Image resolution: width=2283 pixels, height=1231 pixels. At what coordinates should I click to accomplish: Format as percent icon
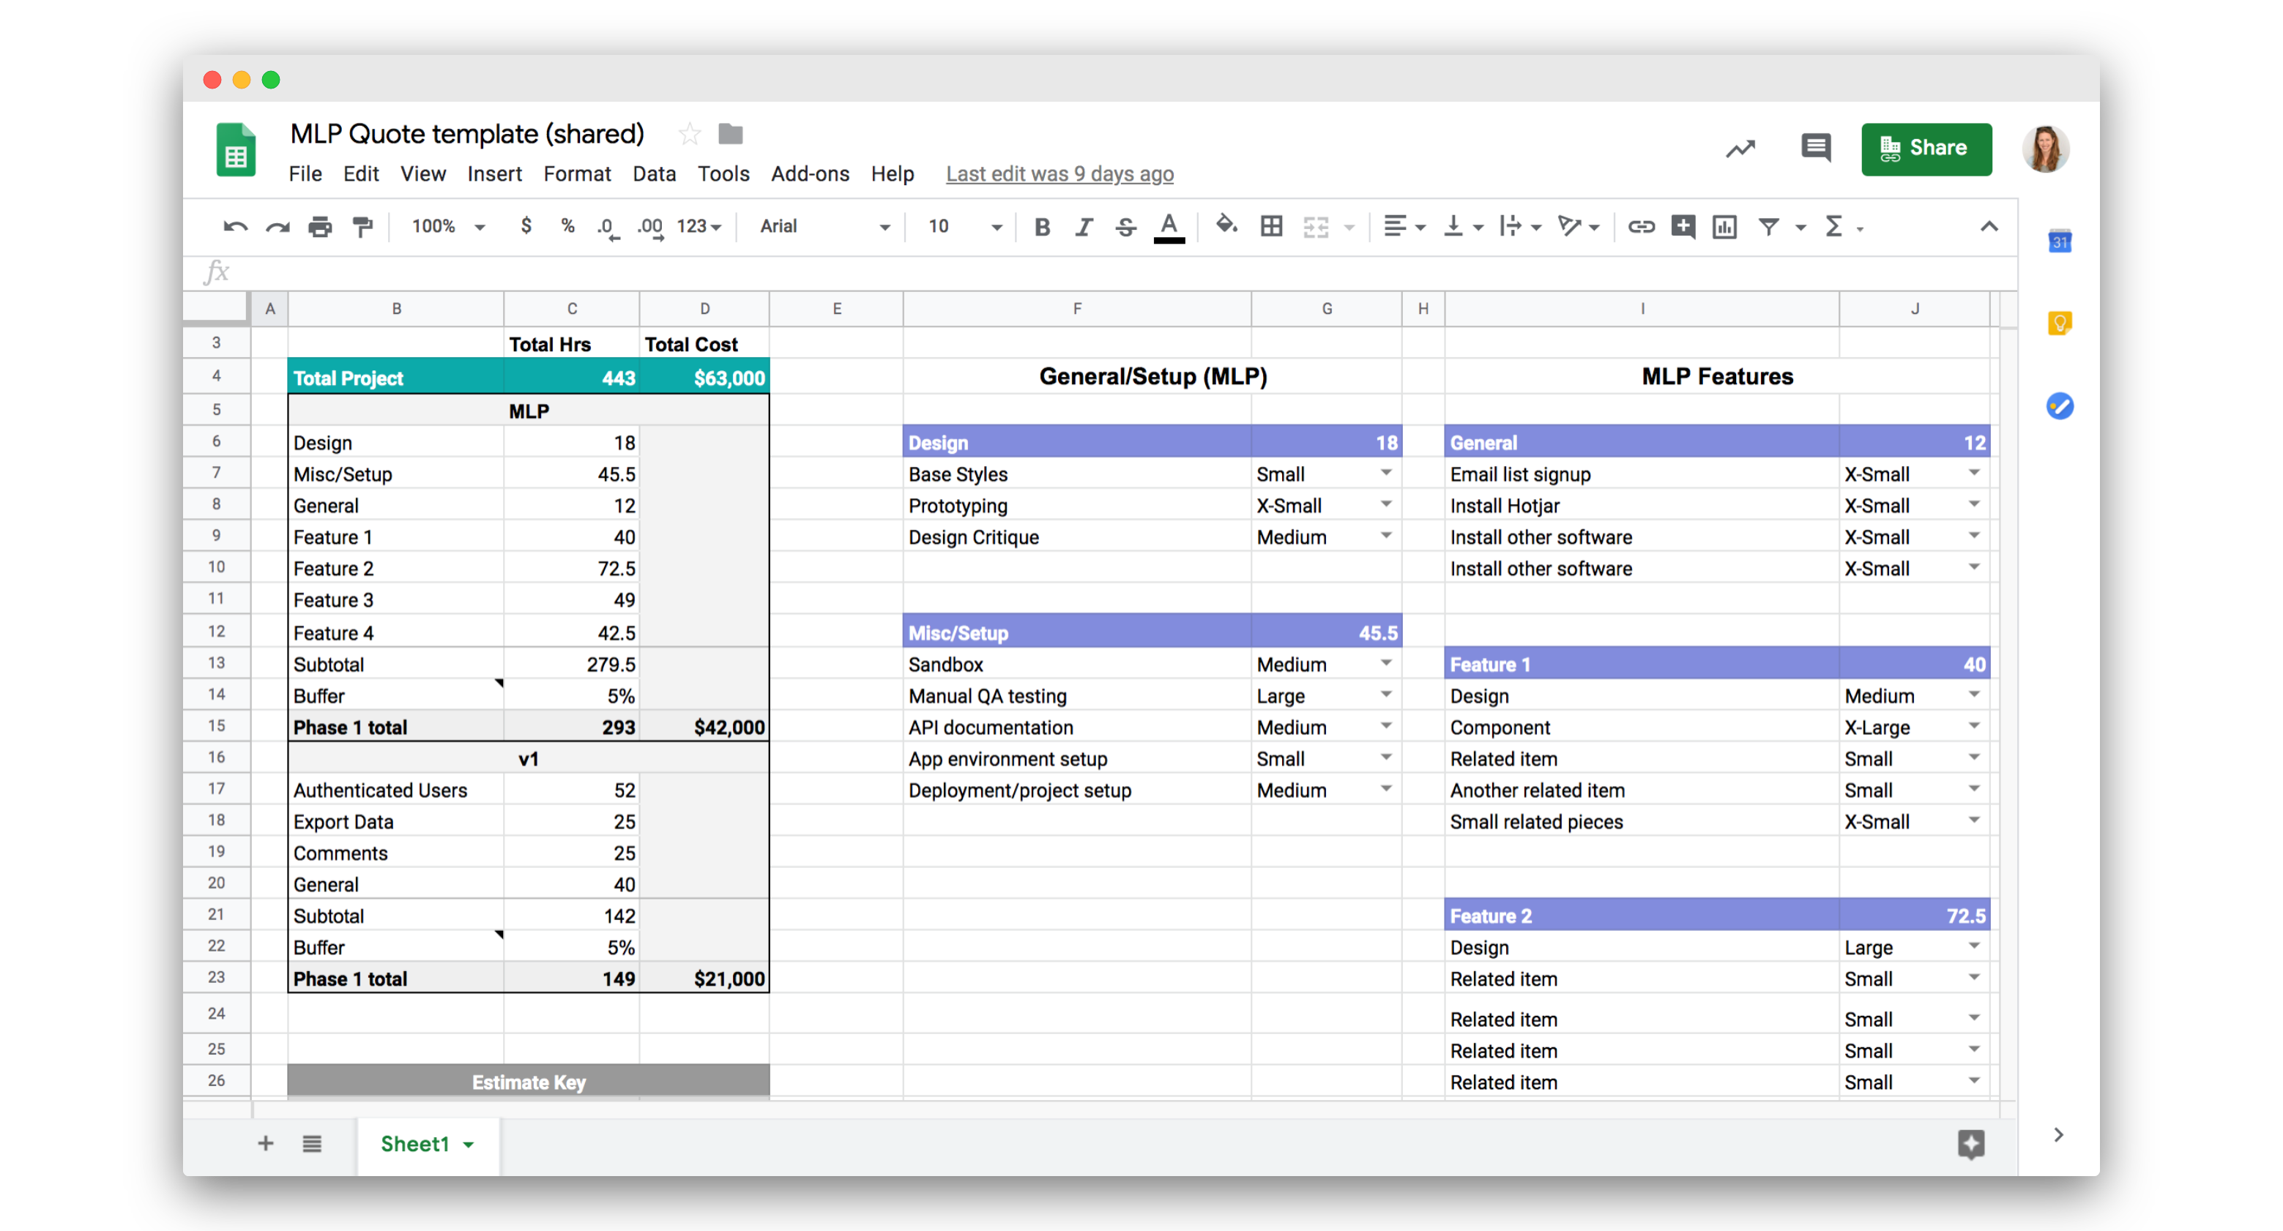567,226
